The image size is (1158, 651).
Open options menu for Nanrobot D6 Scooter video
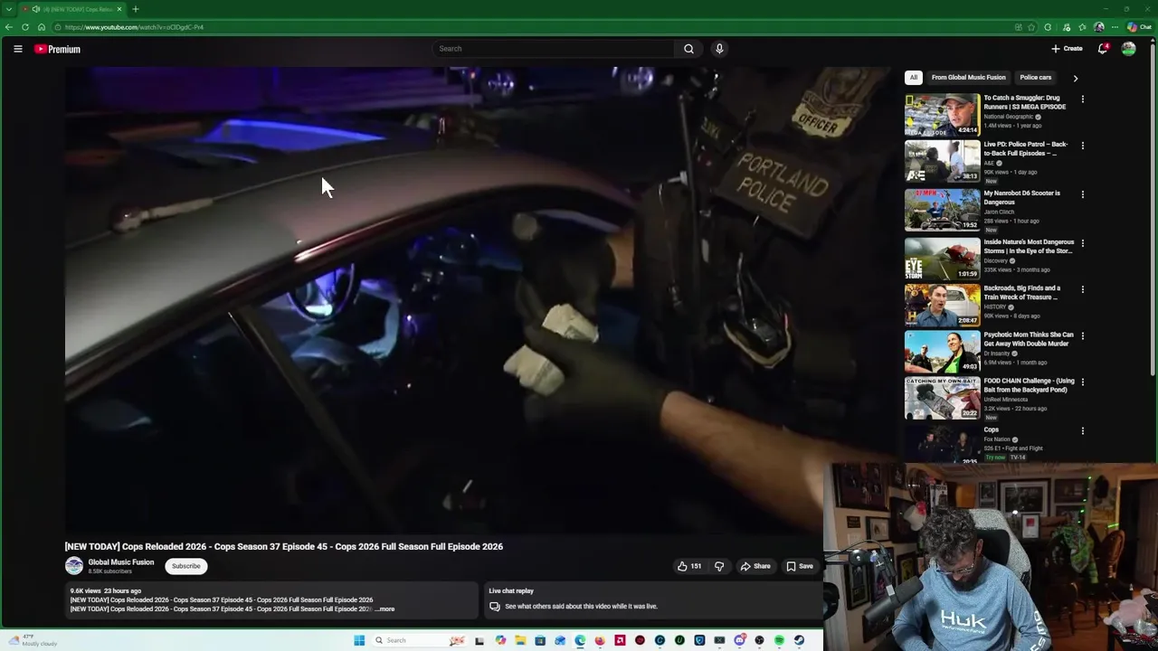(x=1082, y=194)
